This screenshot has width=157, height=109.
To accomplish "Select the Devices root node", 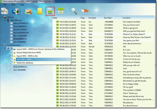I will coord(10,17).
